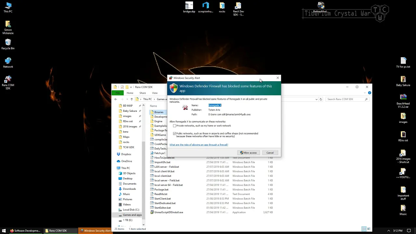This screenshot has height=234, width=416.
Task: Select StartEditor.bat file
Action: 162,208
